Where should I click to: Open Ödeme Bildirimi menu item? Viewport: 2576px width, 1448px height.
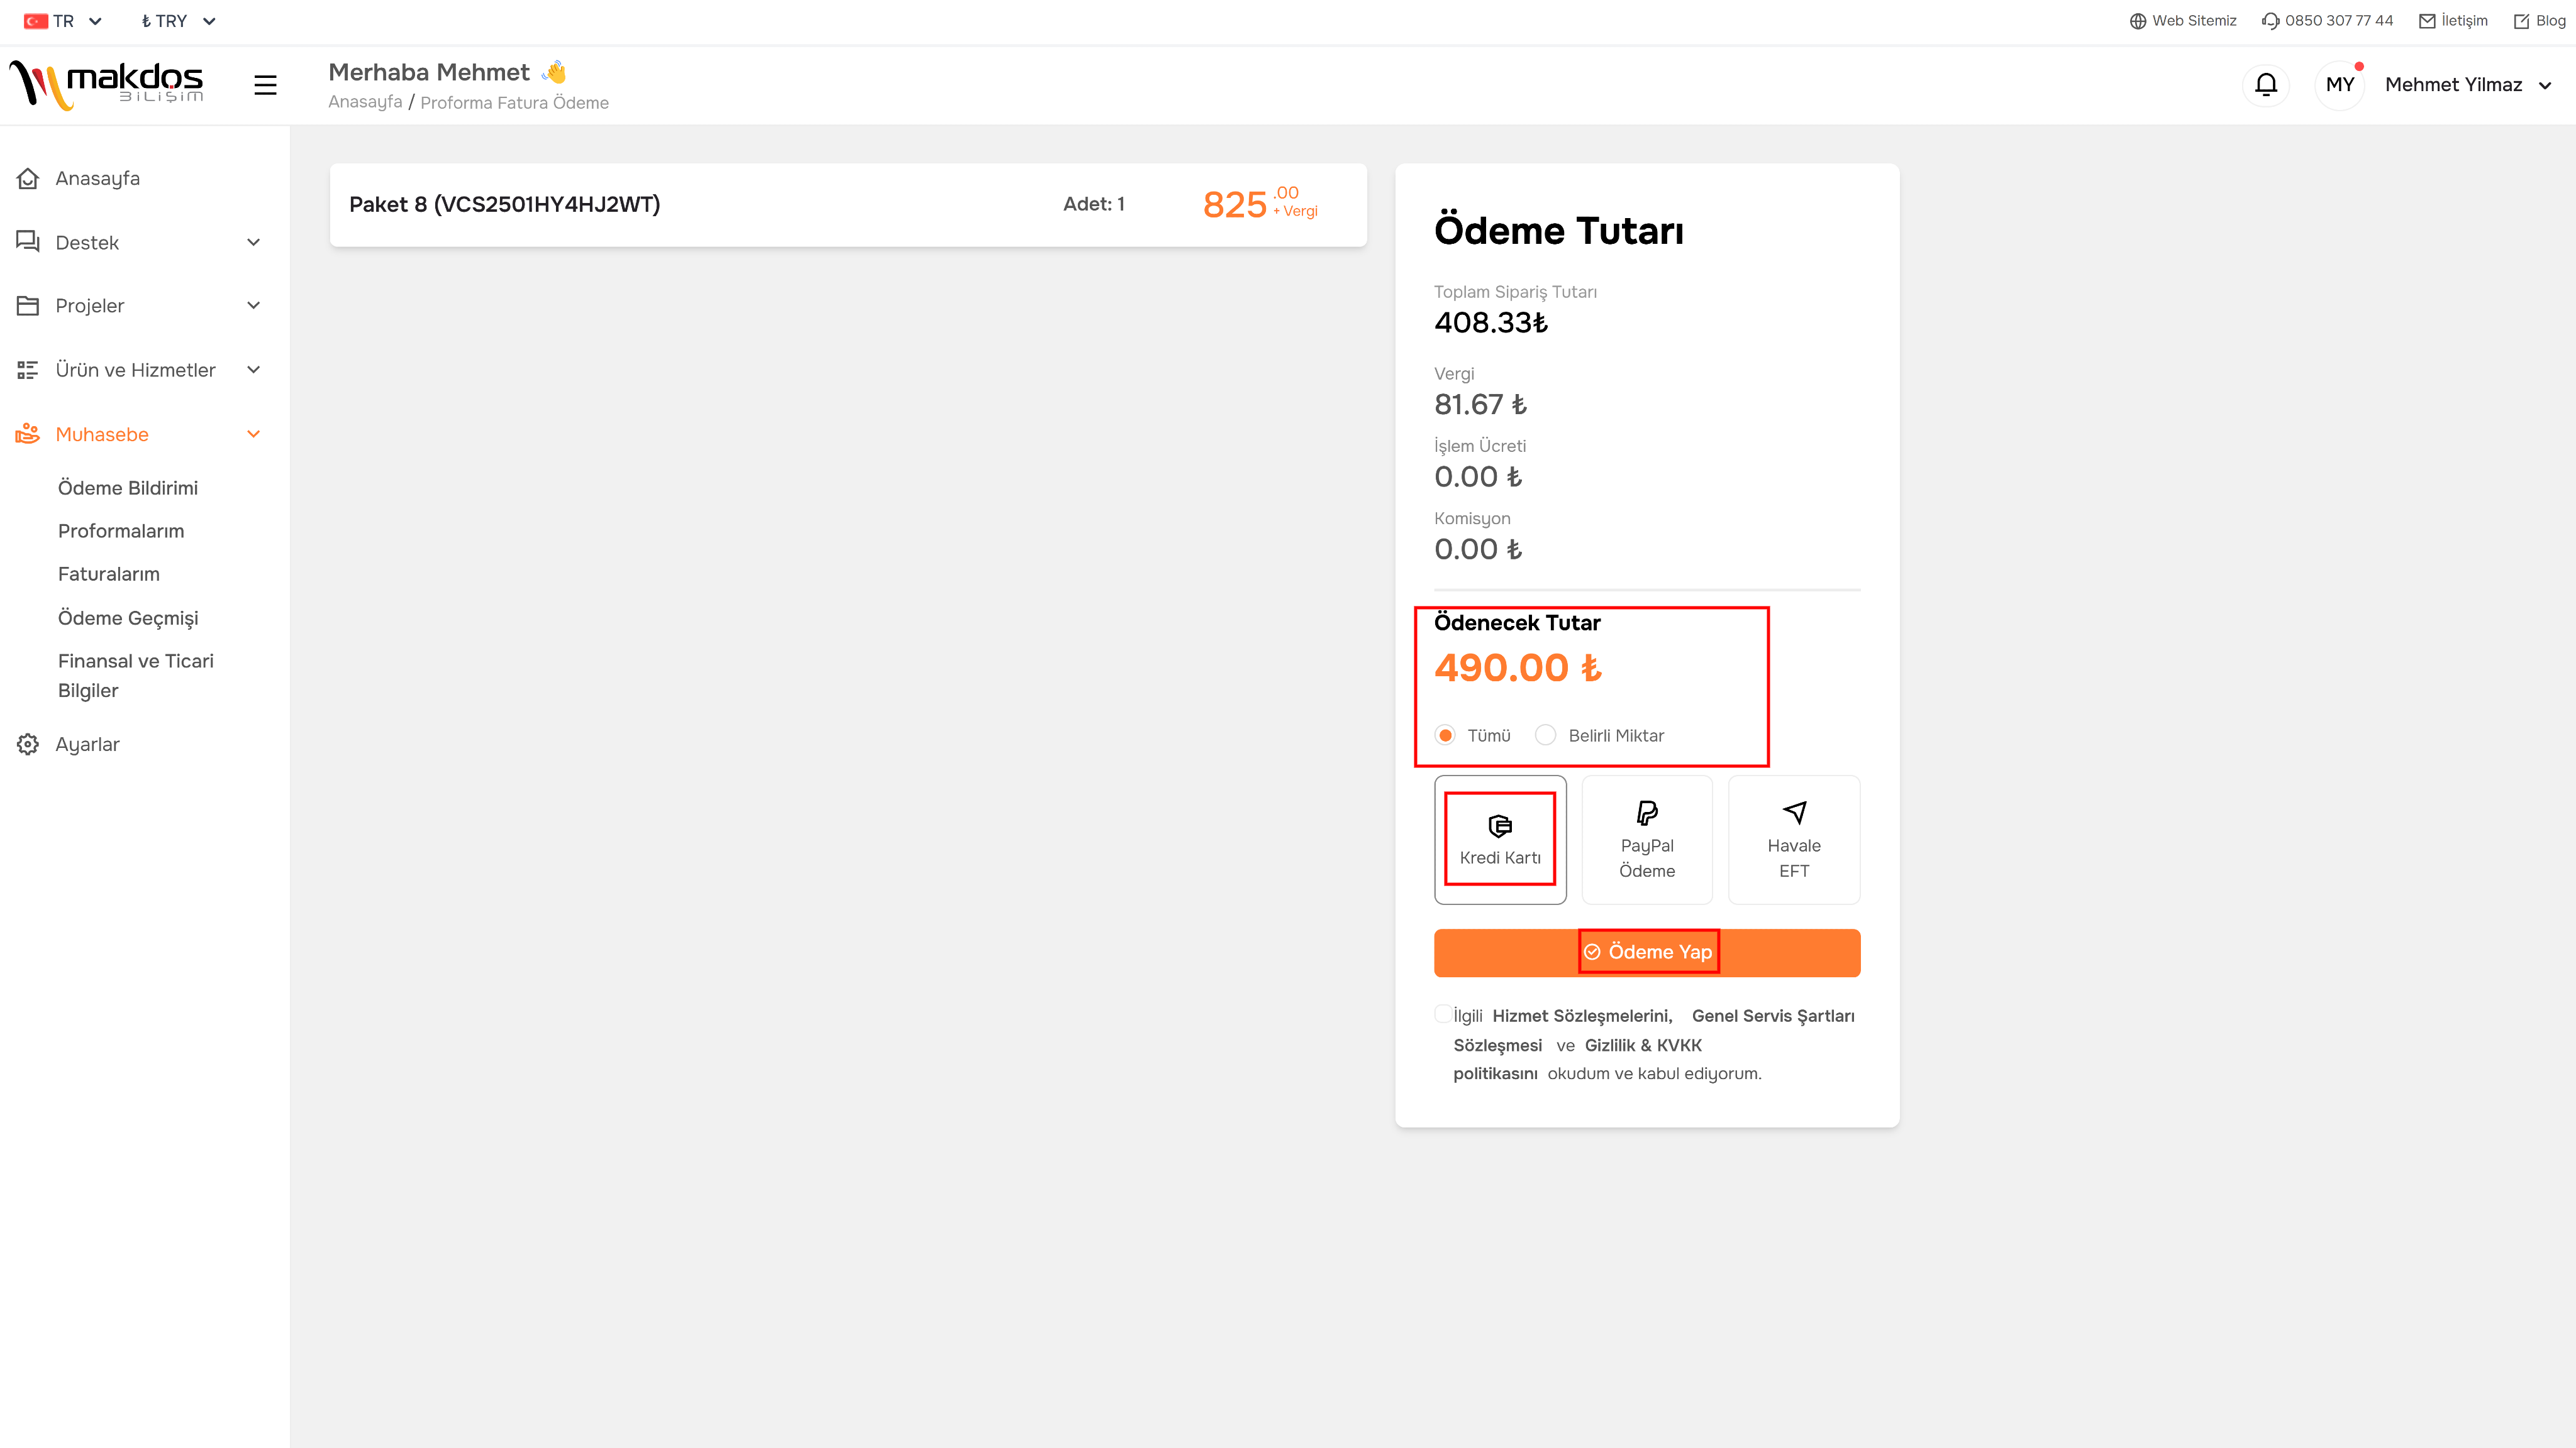pos(128,488)
